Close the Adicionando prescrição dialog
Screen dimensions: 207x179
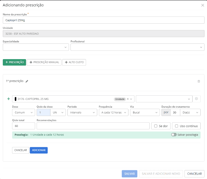(203, 5)
